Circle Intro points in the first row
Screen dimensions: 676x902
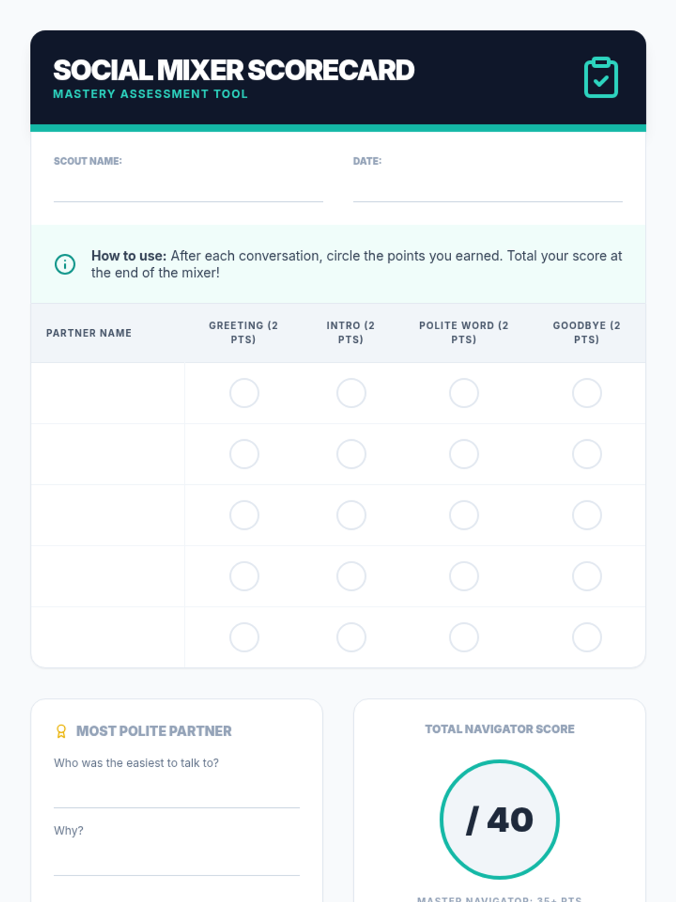[351, 393]
